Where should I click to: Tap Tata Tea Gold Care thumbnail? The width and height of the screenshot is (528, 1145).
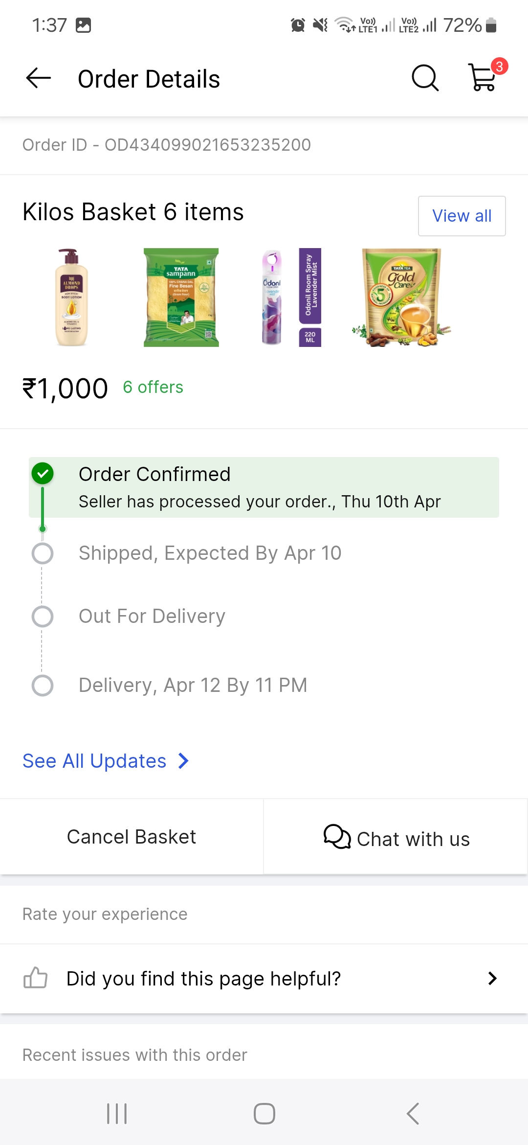point(402,298)
